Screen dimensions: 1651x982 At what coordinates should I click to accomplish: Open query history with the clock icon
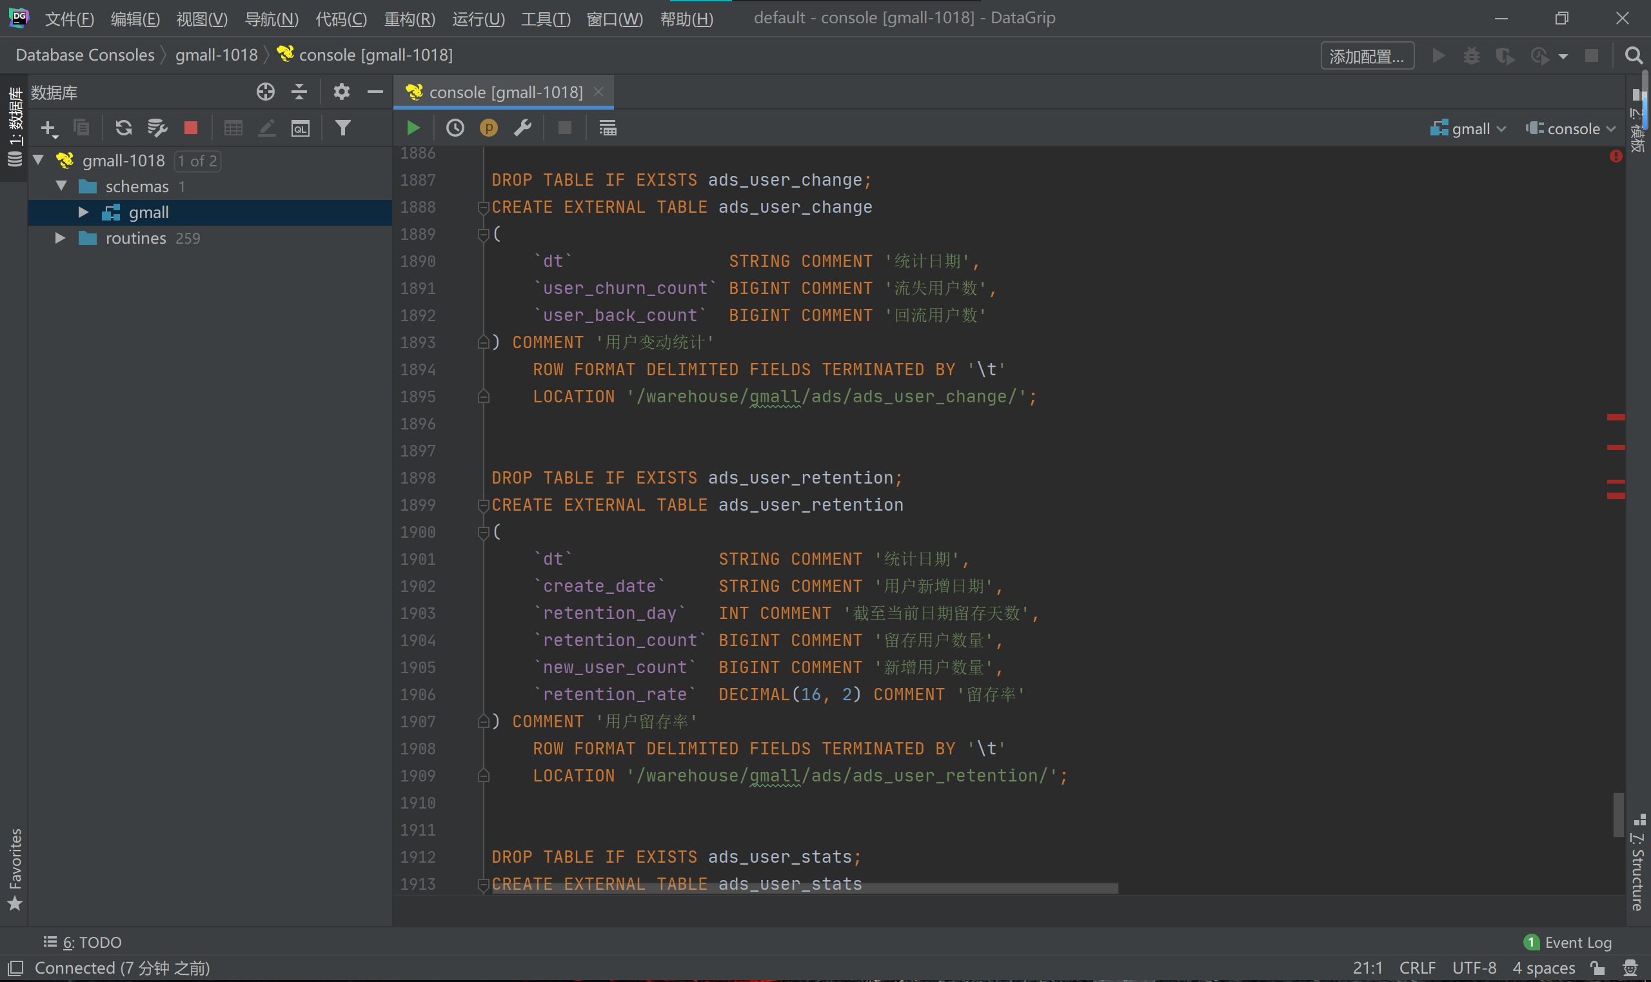tap(455, 128)
